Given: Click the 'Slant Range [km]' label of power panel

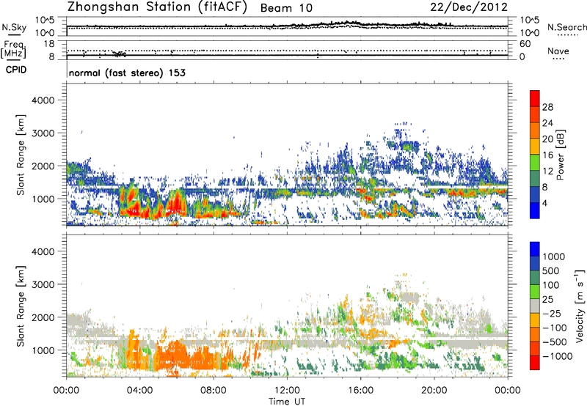Looking at the screenshot, I should click(21, 155).
